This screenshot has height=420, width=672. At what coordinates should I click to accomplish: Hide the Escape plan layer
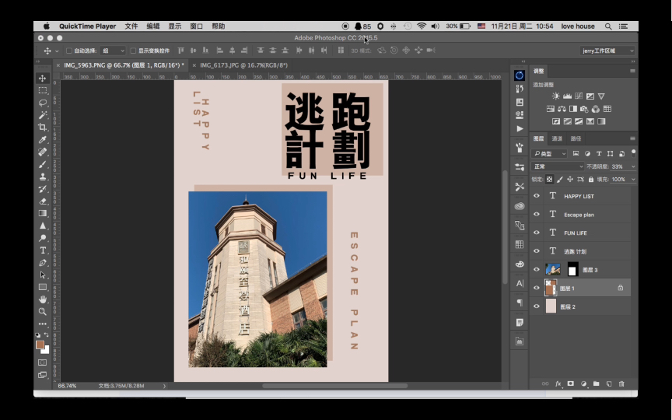click(x=537, y=215)
